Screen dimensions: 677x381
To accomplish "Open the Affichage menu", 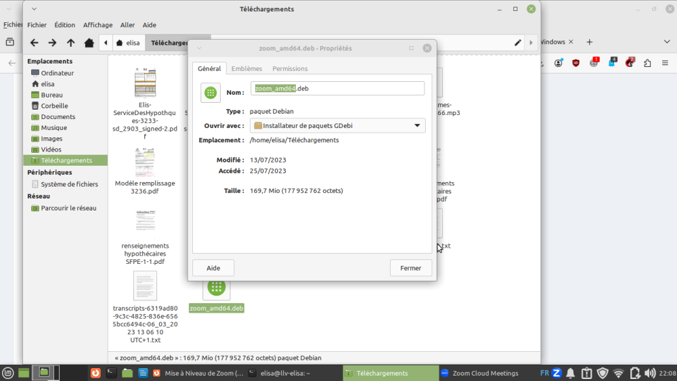I will click(97, 25).
